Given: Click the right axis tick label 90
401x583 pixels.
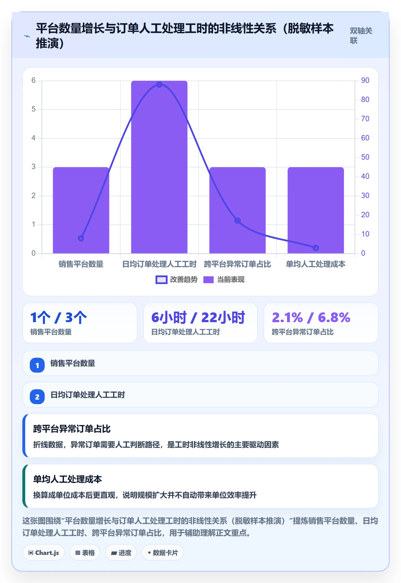Looking at the screenshot, I should point(365,80).
